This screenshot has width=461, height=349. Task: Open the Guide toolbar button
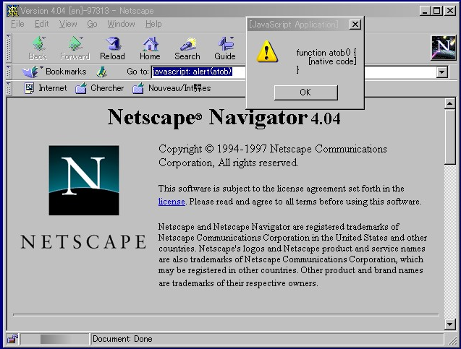tap(225, 48)
